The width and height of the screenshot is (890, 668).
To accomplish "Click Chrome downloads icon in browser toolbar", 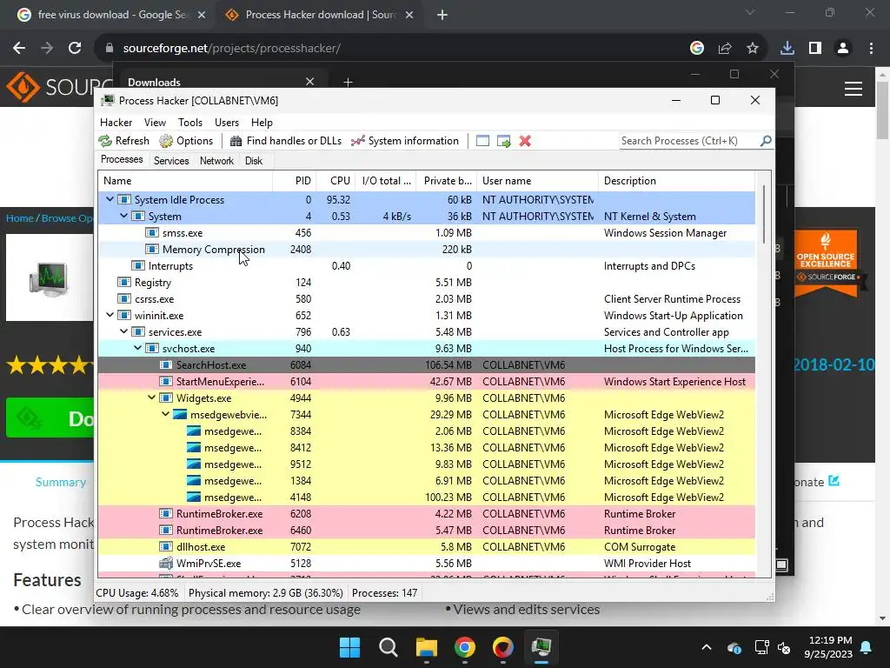I will [787, 49].
